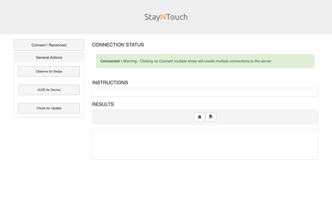This screenshot has width=332, height=209.
Task: Click inside the Results output box
Action: coord(205,144)
